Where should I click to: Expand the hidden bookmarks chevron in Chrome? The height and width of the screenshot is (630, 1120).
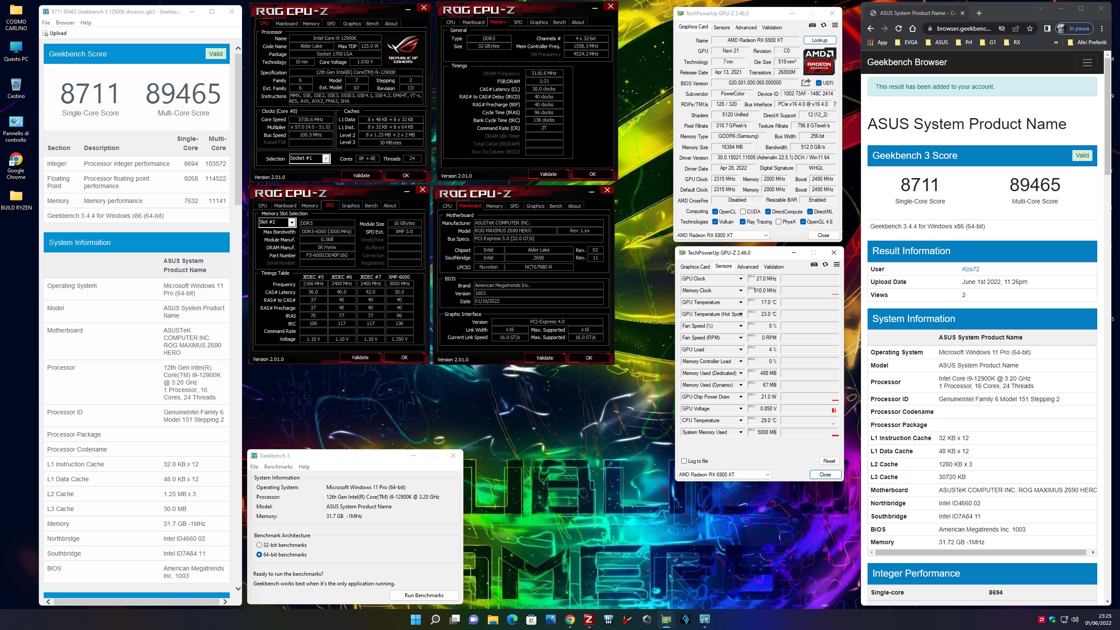tap(1056, 42)
